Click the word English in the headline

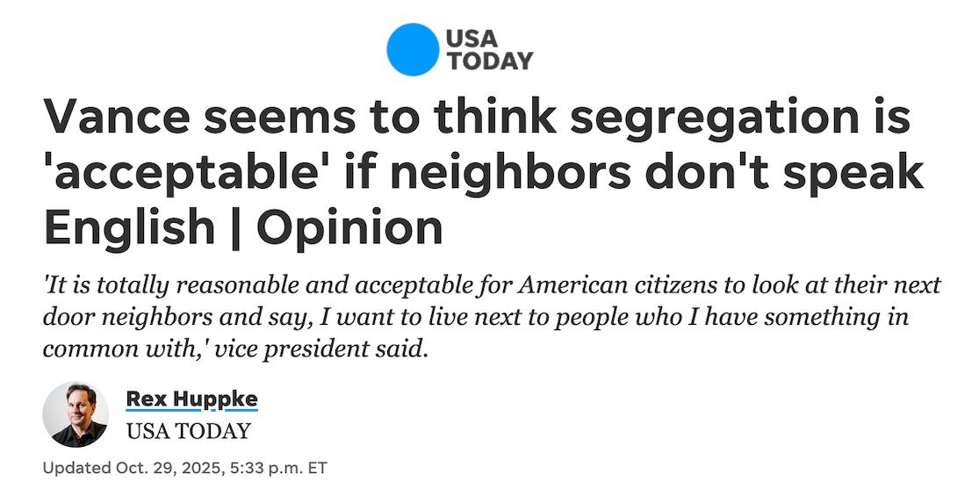[129, 227]
